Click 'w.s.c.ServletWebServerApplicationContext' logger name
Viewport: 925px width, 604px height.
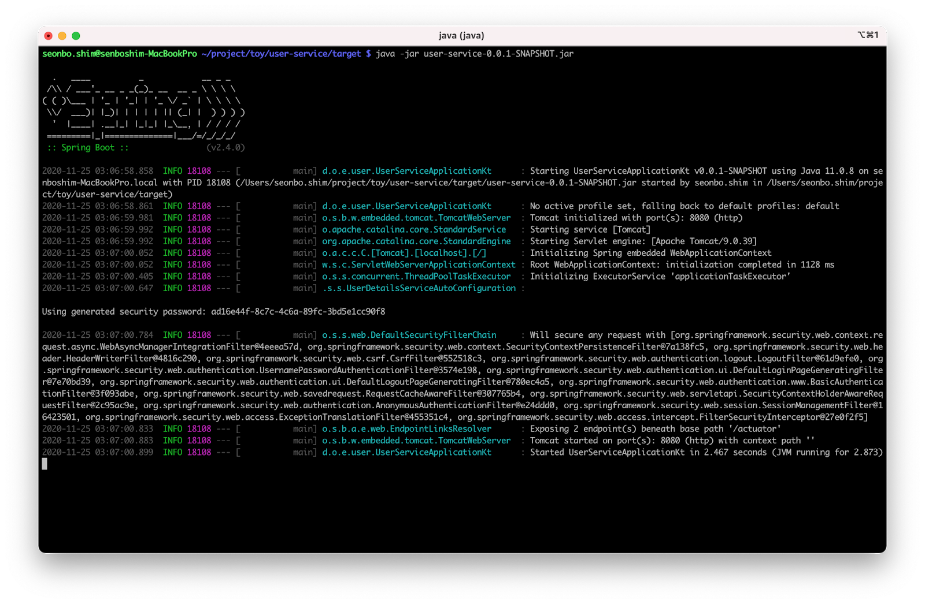(x=419, y=264)
